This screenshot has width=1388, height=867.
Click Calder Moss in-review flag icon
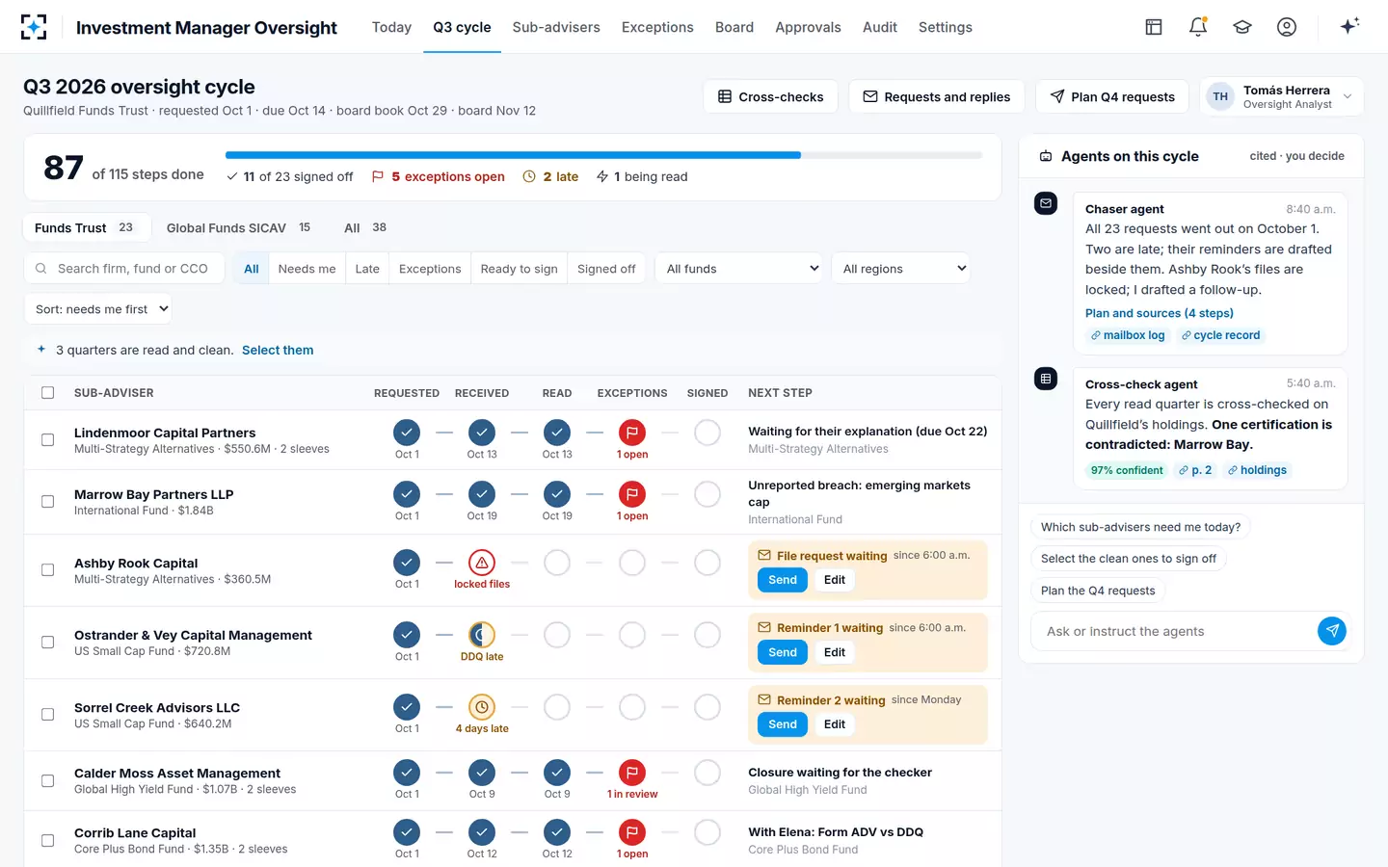pyautogui.click(x=632, y=773)
